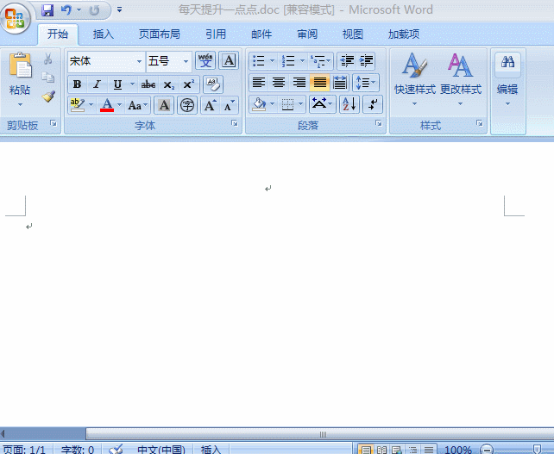Toggle Underline formatting
The width and height of the screenshot is (554, 454).
(117, 84)
